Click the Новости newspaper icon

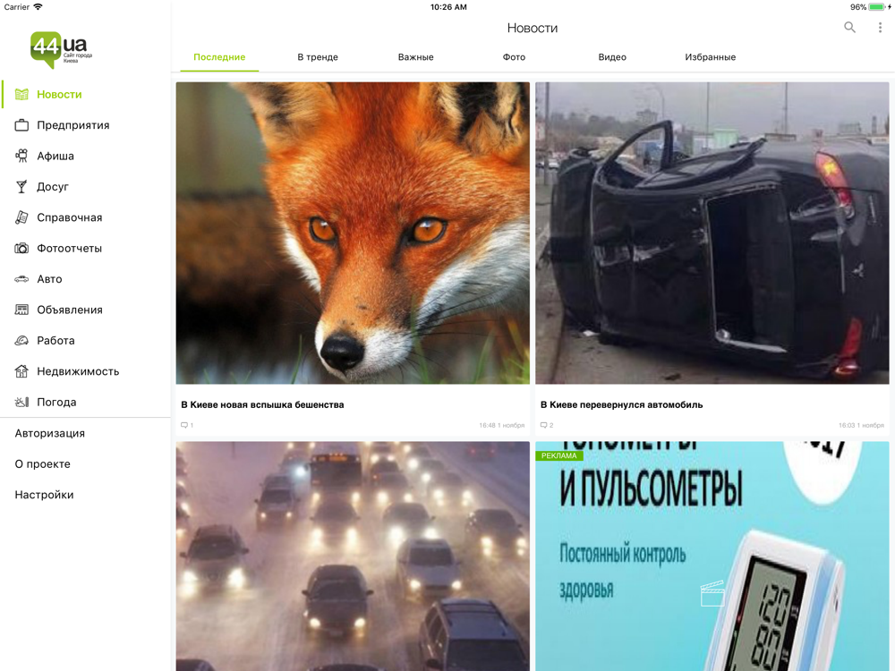pos(21,94)
